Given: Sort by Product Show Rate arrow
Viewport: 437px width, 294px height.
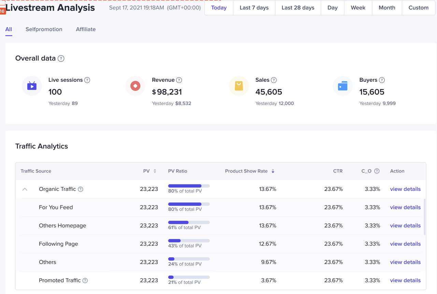Looking at the screenshot, I should click(x=273, y=171).
